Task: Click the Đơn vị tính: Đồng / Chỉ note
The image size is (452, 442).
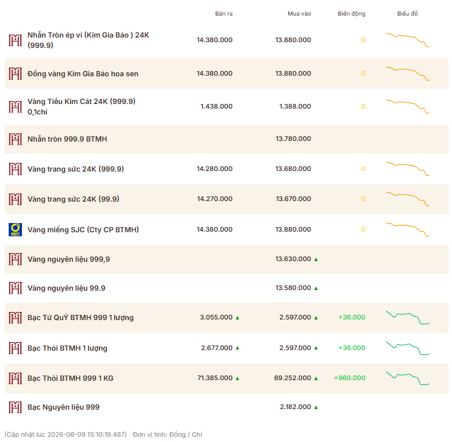Action: [168, 434]
